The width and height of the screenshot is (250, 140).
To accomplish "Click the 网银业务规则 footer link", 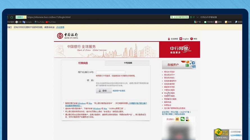I will tap(179, 114).
